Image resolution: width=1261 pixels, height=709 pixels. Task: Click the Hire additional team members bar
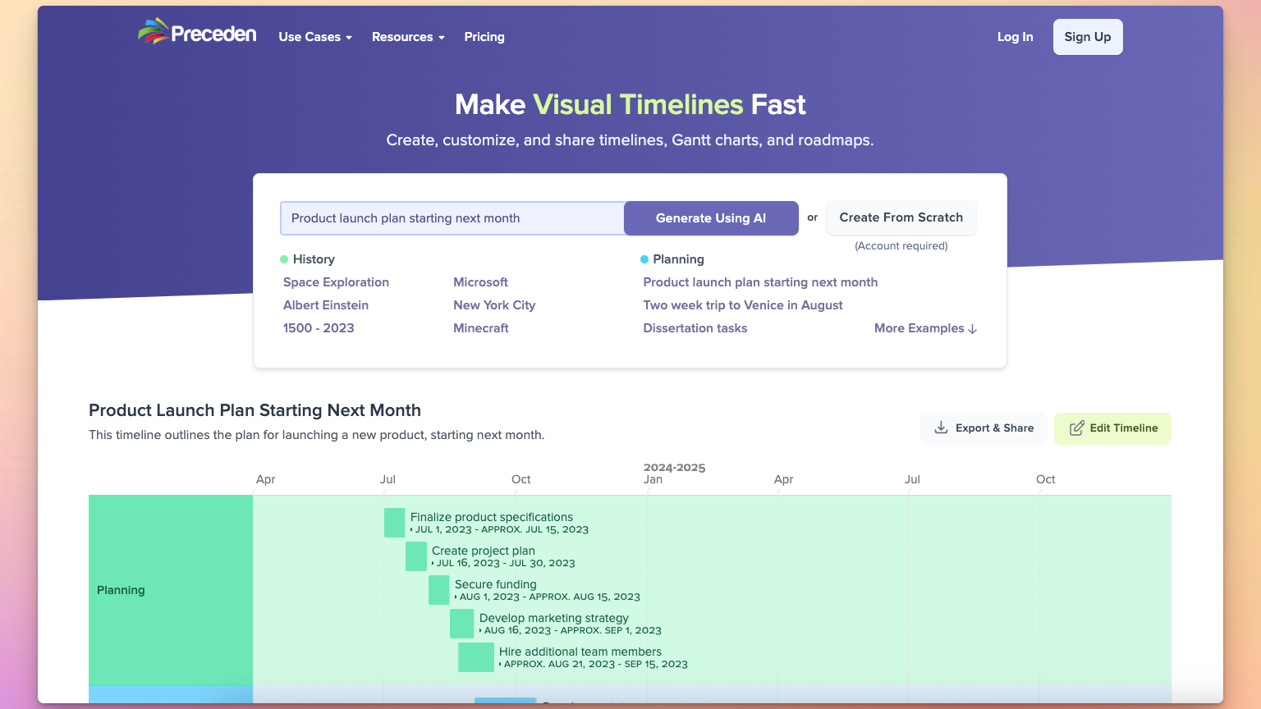point(476,657)
